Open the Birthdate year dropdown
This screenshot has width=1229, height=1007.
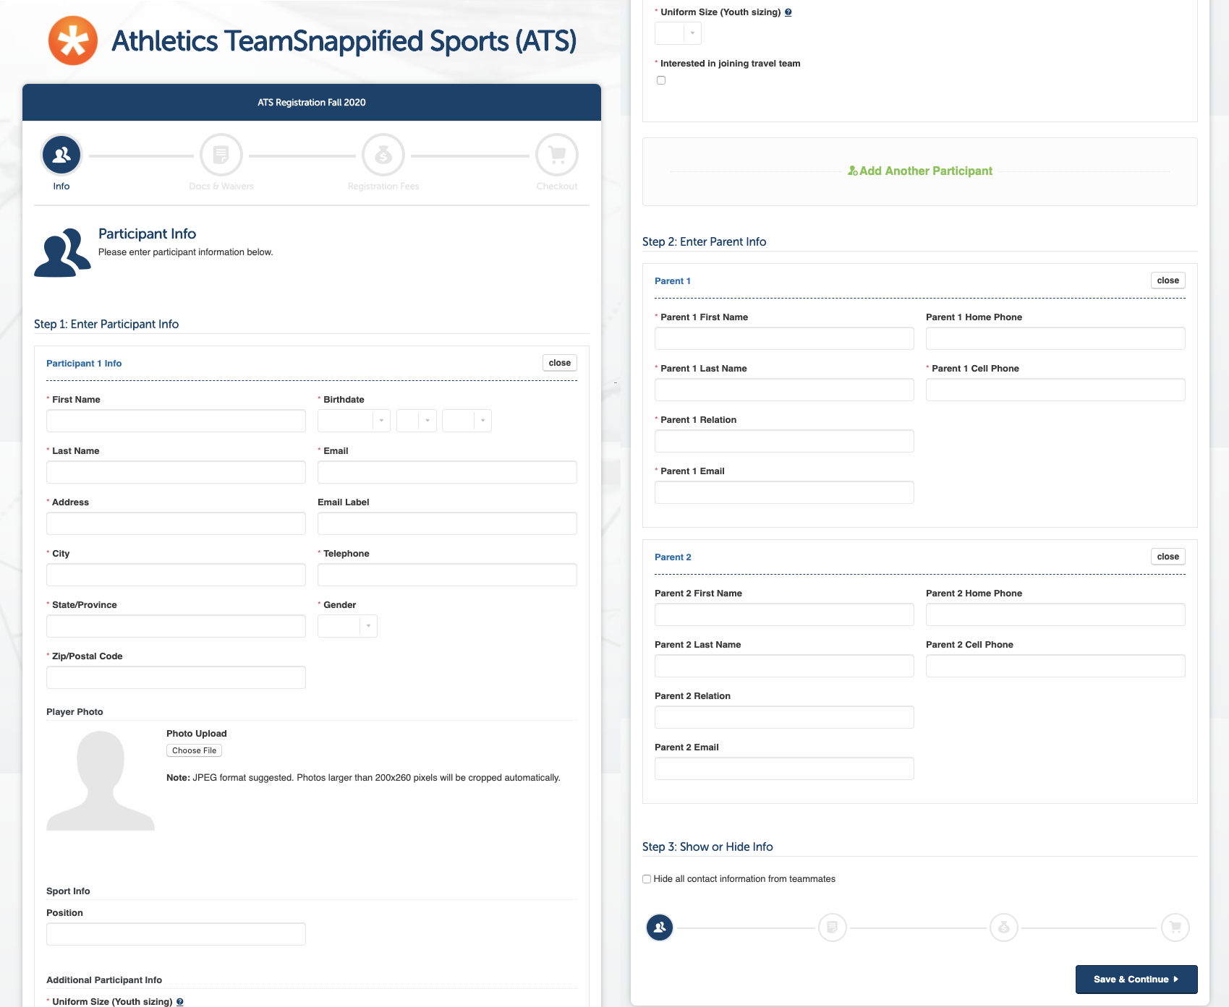coord(467,421)
